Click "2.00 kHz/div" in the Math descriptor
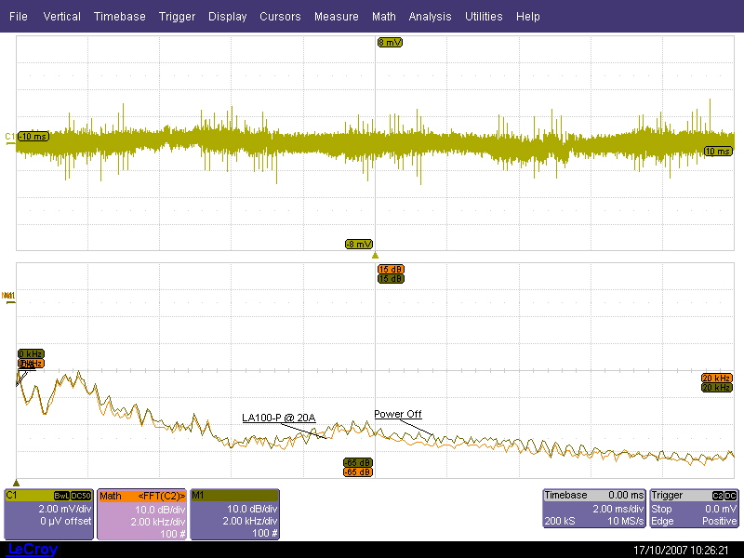The height and width of the screenshot is (558, 744). coord(158,522)
